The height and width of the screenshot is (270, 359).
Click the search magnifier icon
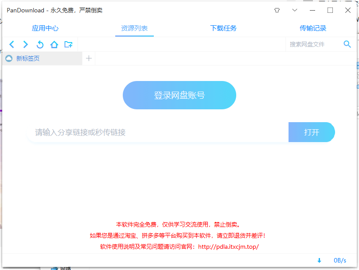pyautogui.click(x=347, y=44)
